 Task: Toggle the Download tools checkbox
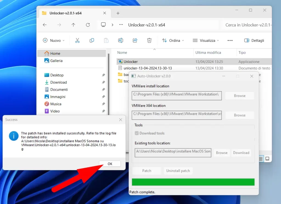click(137, 133)
